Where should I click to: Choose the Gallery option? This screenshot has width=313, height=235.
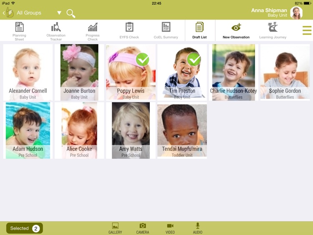point(115,228)
